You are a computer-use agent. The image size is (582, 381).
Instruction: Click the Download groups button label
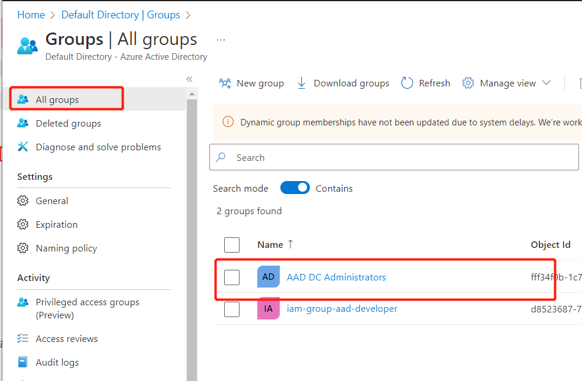click(x=351, y=83)
